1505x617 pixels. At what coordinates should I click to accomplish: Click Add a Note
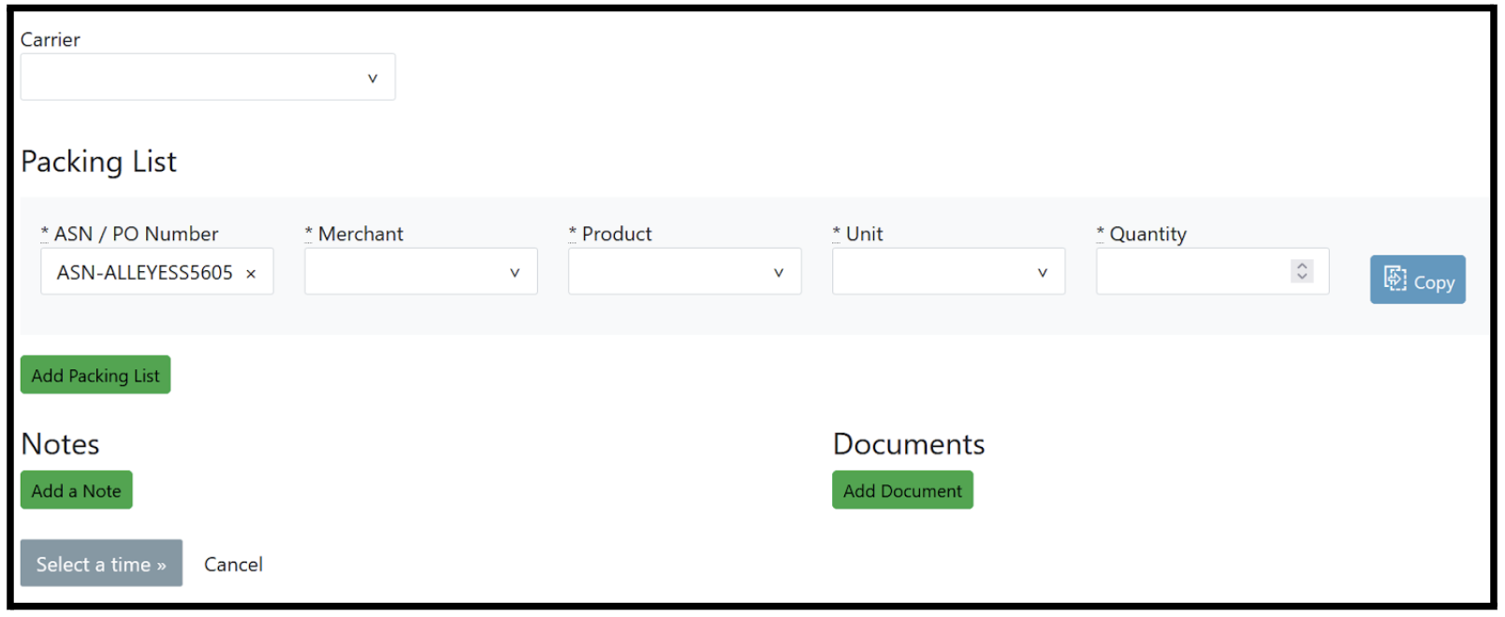tap(77, 491)
